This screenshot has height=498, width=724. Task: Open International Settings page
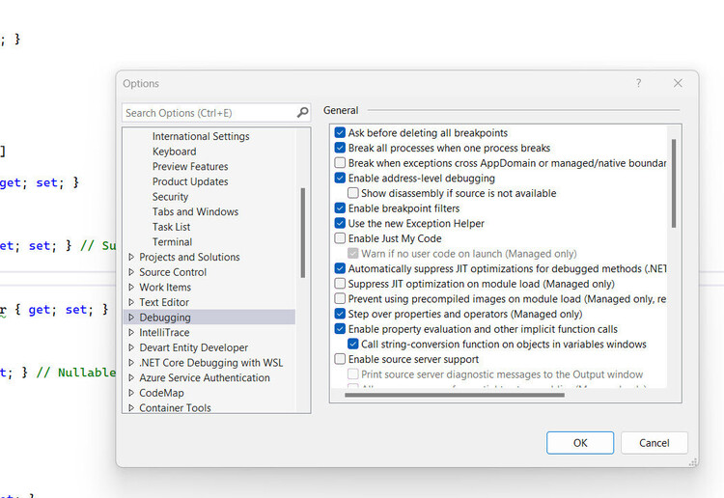coord(201,137)
